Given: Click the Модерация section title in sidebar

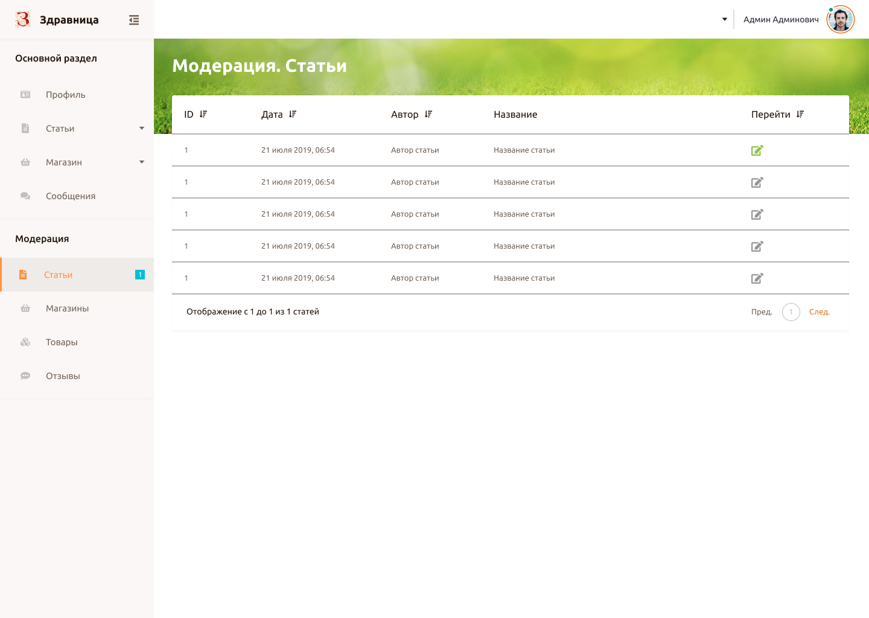Looking at the screenshot, I should click(x=42, y=239).
